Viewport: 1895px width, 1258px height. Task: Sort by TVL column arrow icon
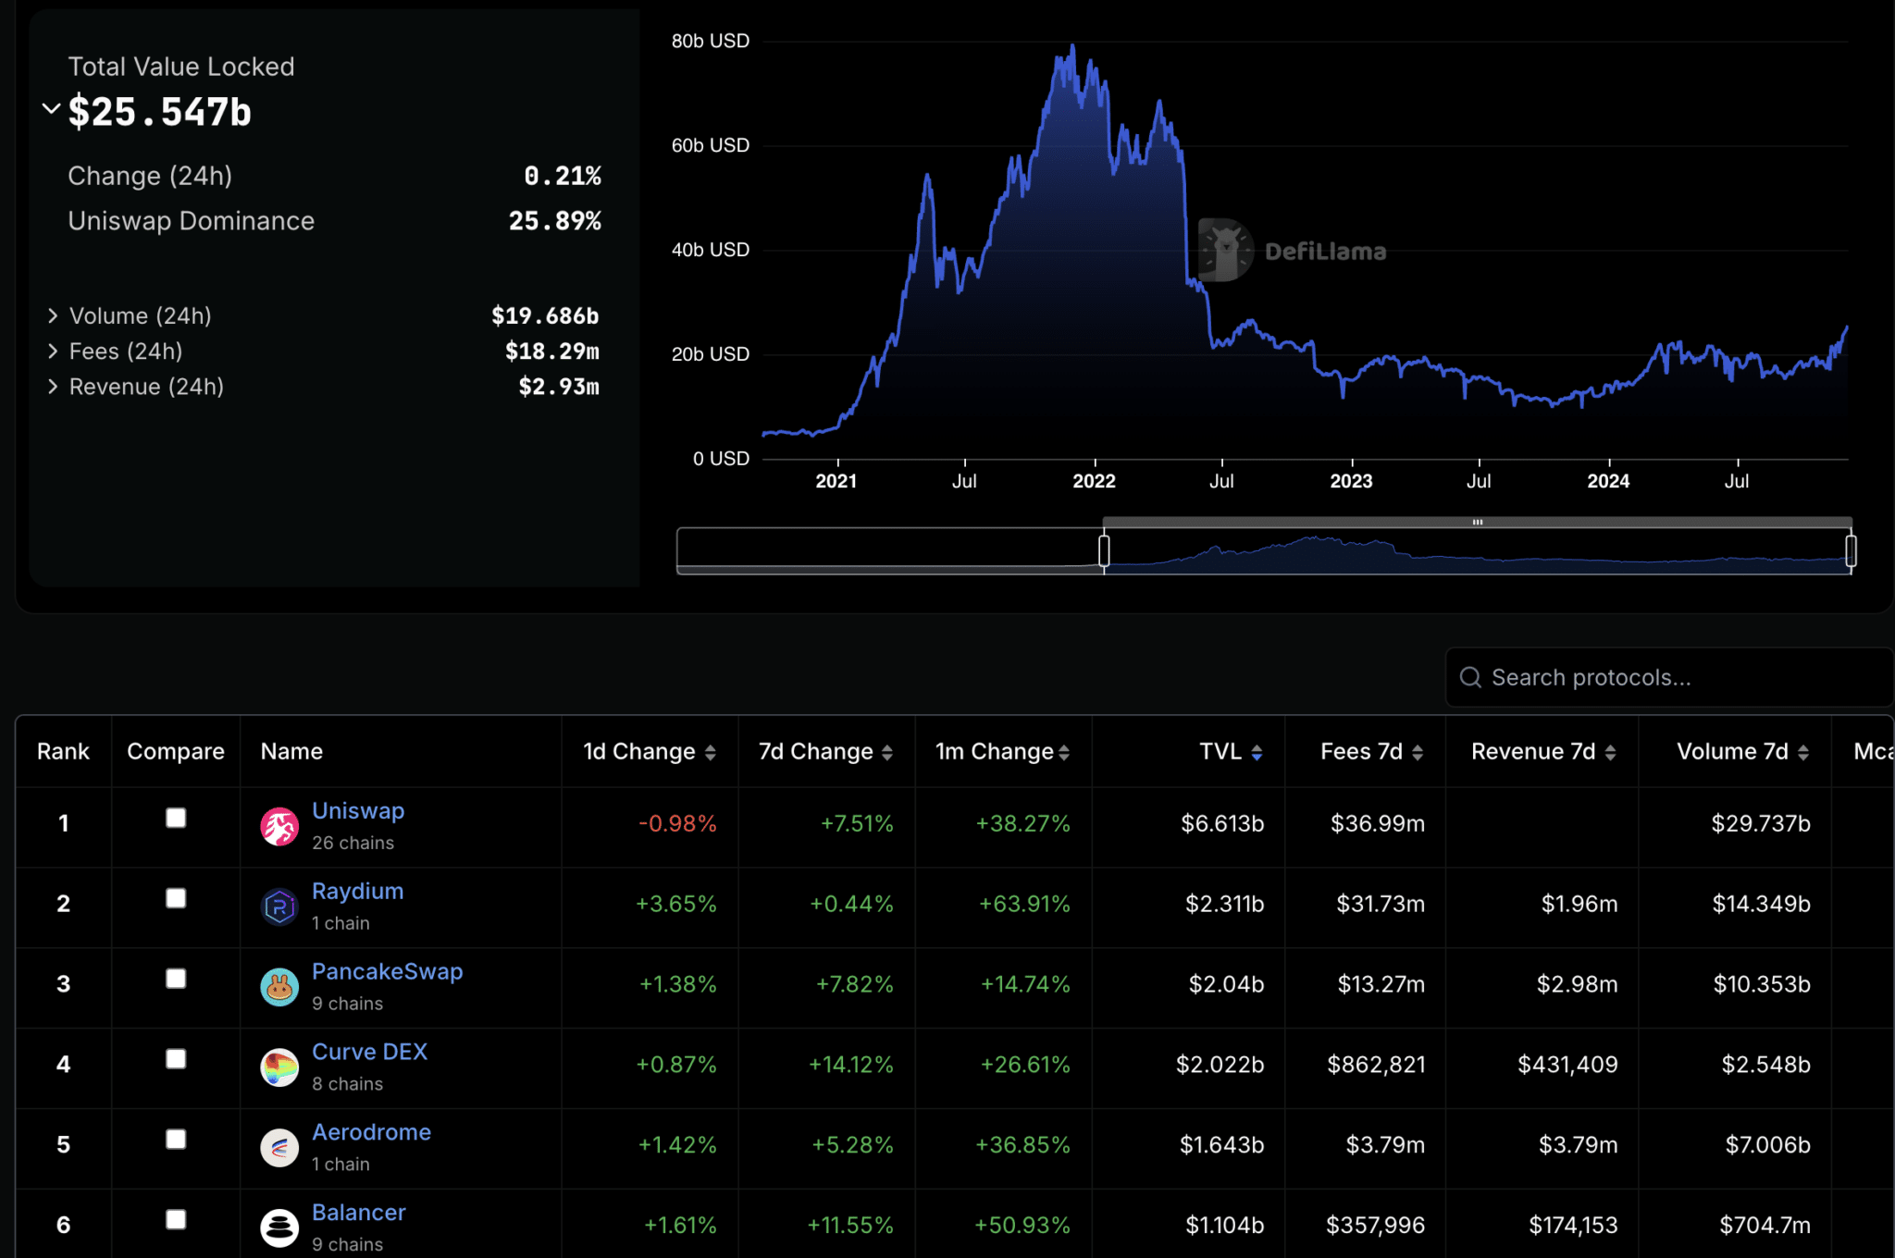1257,753
